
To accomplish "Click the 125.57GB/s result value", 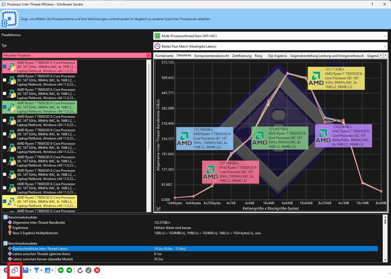I will coord(162,222).
